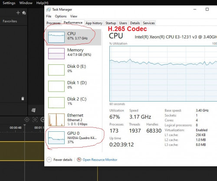Screen dimensions: 217x181
Task: Click the 1937 threads value
Action: (135, 130)
